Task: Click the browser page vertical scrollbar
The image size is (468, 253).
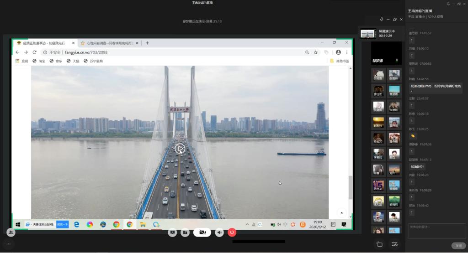Action: [350, 187]
